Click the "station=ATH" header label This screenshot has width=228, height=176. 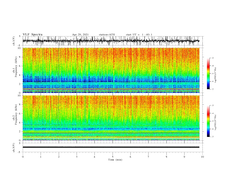[107, 35]
